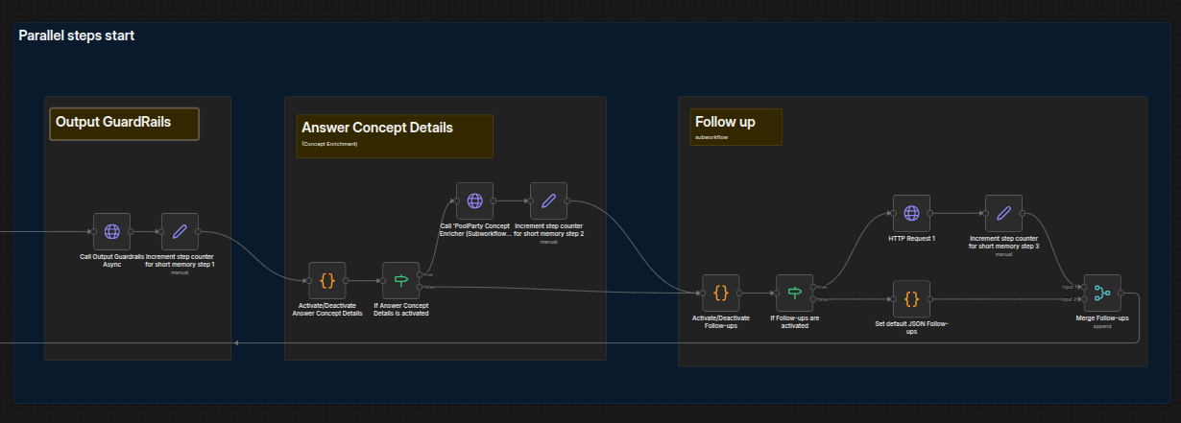1181x423 pixels.
Task: Click the Parallel steps start title
Action: tap(77, 35)
